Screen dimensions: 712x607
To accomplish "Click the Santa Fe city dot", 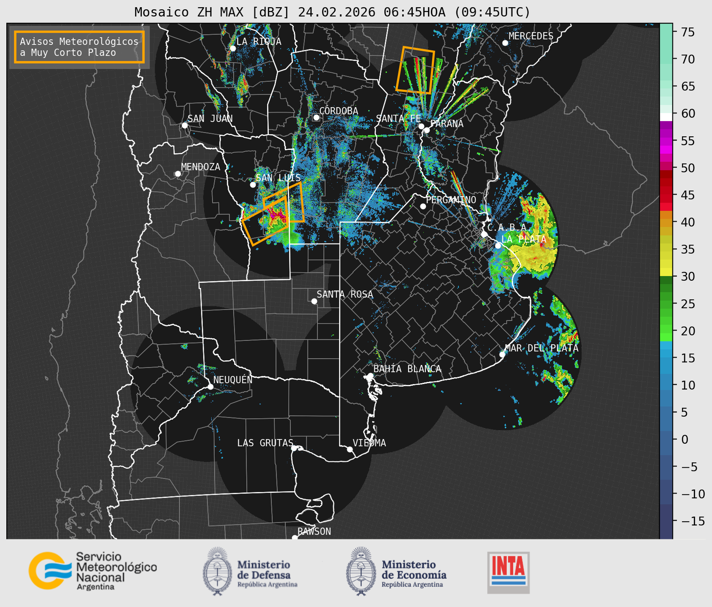I will point(421,126).
